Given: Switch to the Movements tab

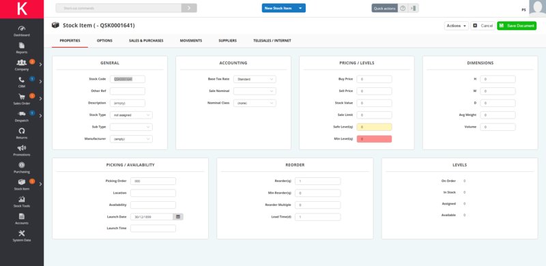Looking at the screenshot, I should pyautogui.click(x=191, y=41).
